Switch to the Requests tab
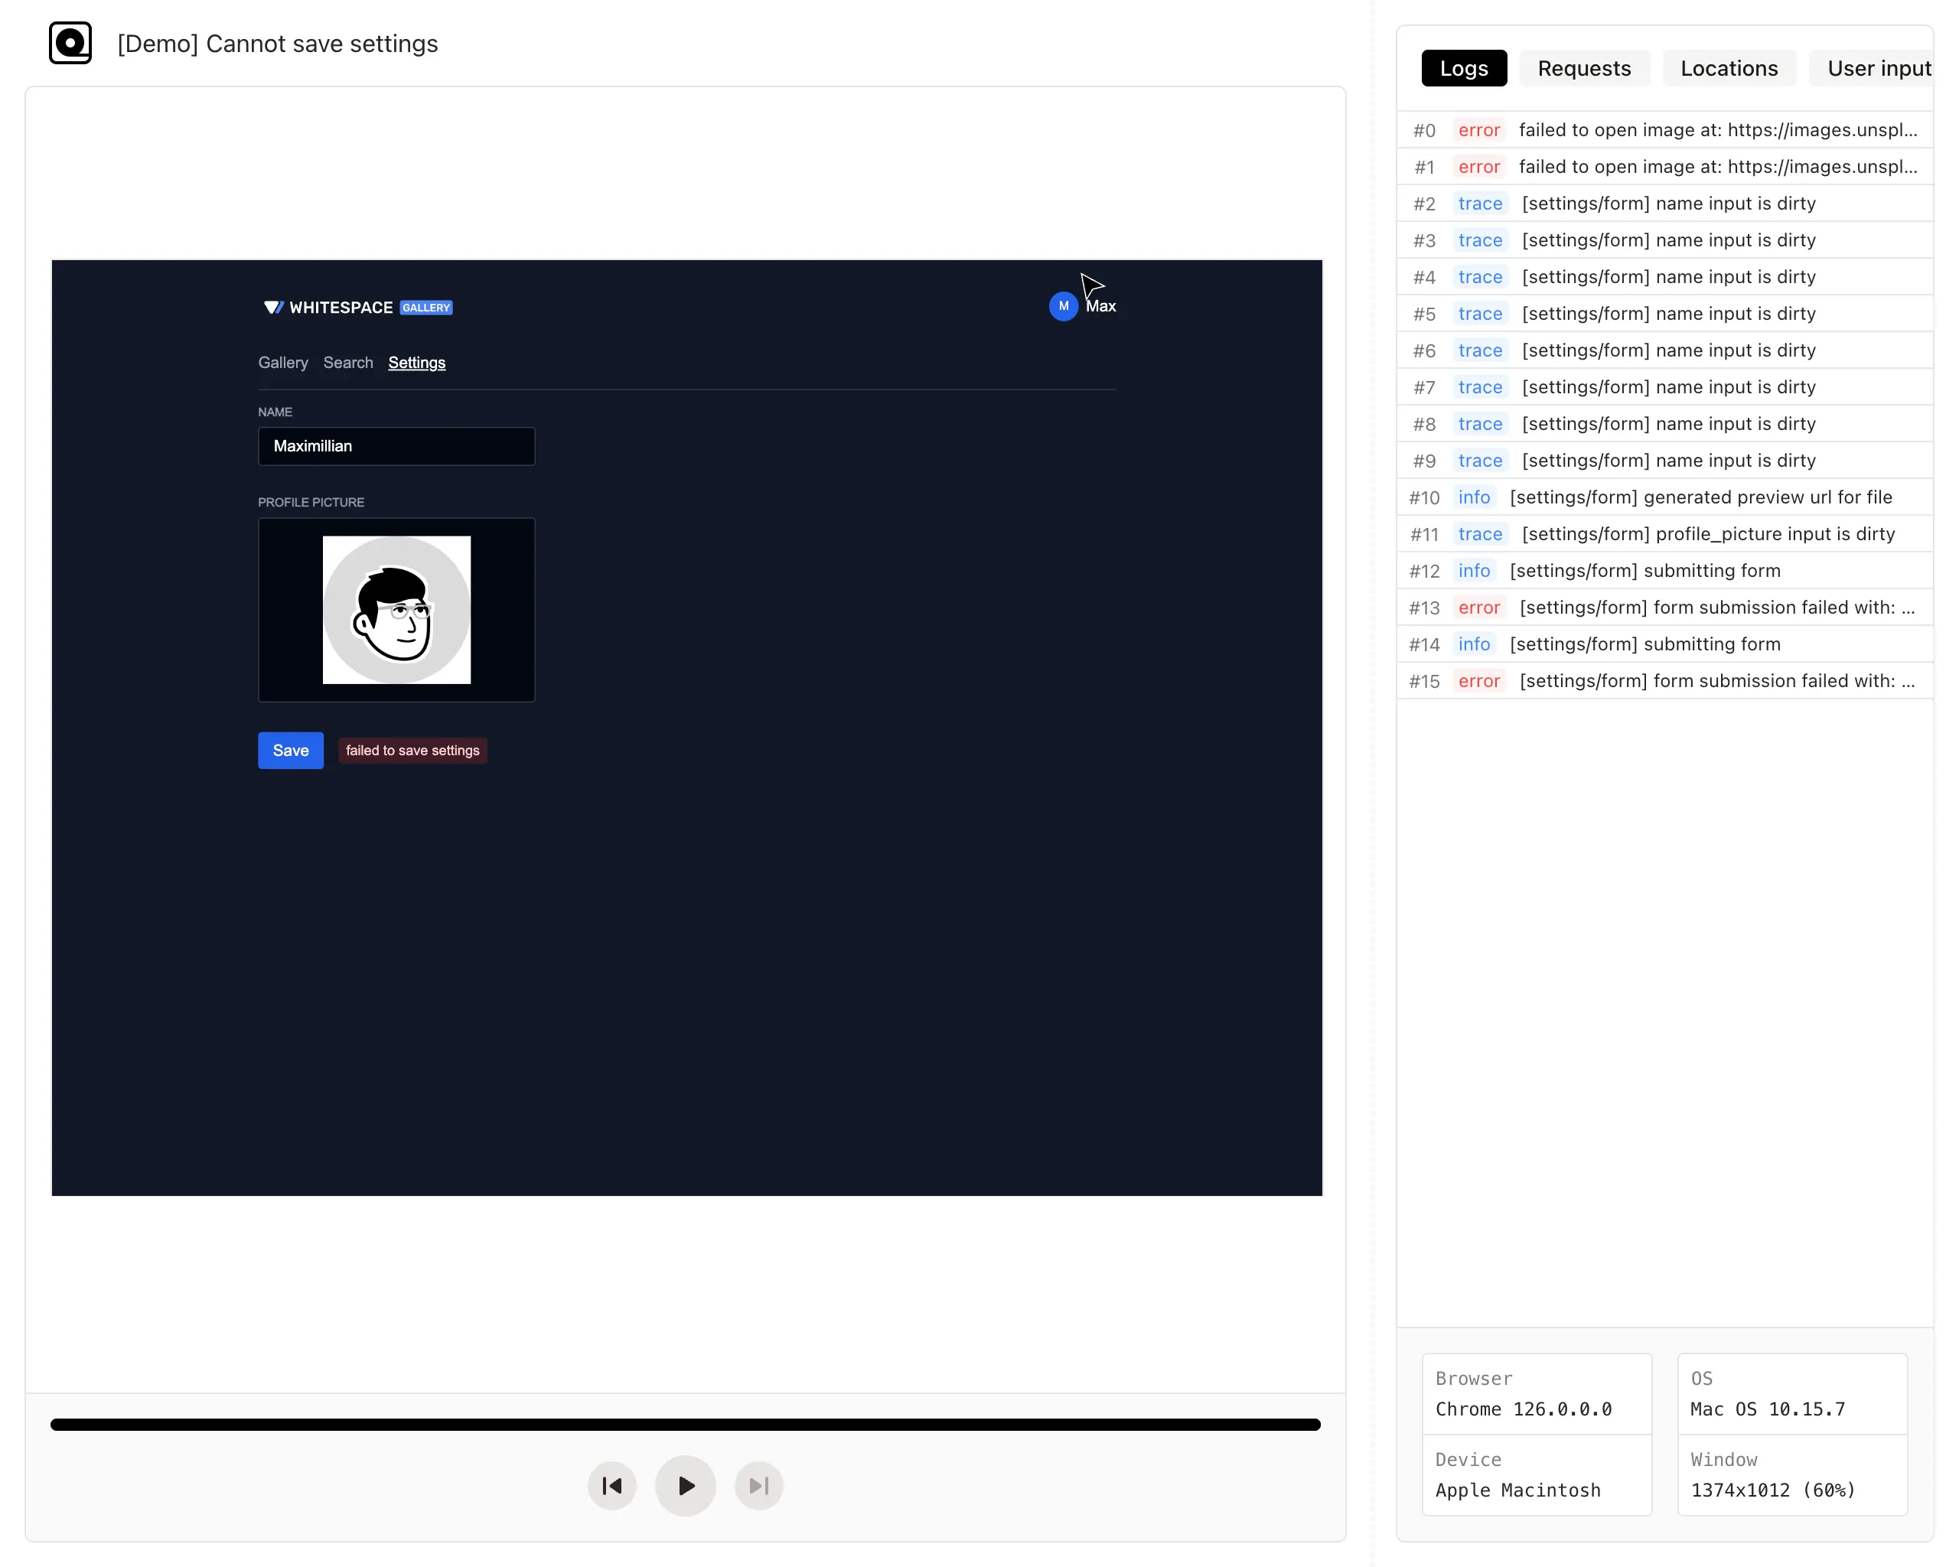The image size is (1959, 1567). (1583, 68)
